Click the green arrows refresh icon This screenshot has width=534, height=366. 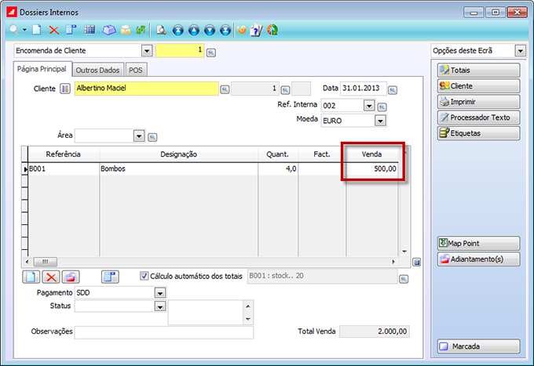pos(141,31)
